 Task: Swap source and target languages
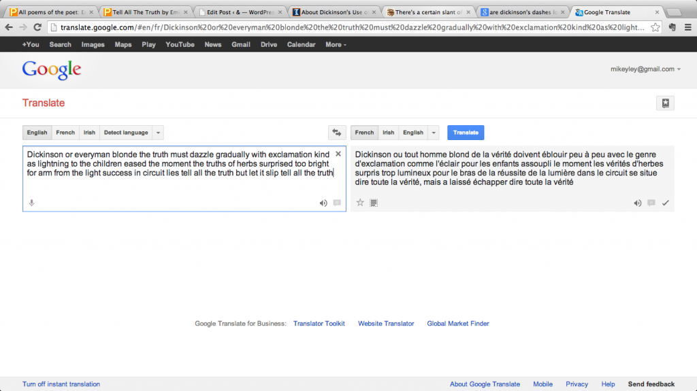tap(336, 133)
